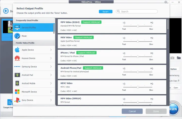Viewport: 182px width, 119px height.
Task: Select Music category
Action: [x=34, y=36]
